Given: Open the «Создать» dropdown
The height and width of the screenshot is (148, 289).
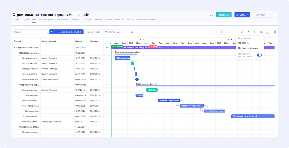Looking at the screenshot, I should (x=242, y=15).
